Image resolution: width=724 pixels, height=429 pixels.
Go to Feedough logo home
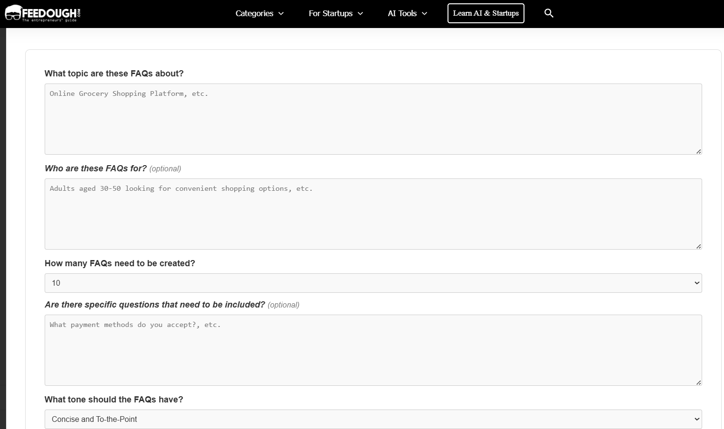pyautogui.click(x=43, y=13)
